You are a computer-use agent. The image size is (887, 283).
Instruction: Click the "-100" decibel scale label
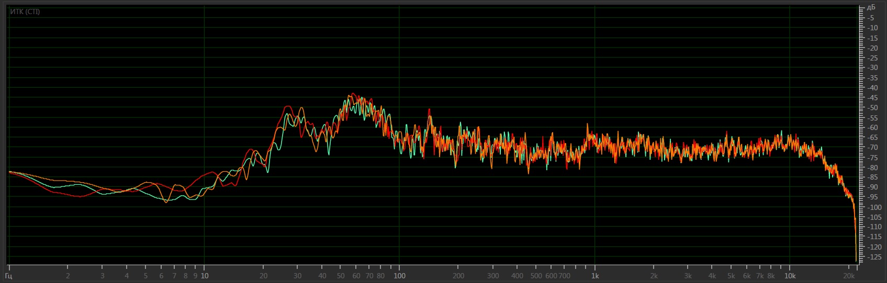coord(873,207)
